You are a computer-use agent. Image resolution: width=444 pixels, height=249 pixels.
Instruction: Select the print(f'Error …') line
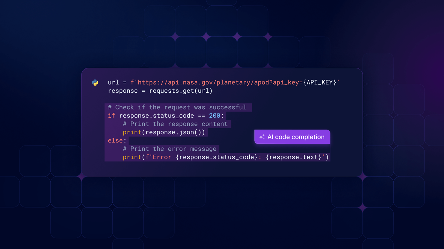(x=225, y=157)
